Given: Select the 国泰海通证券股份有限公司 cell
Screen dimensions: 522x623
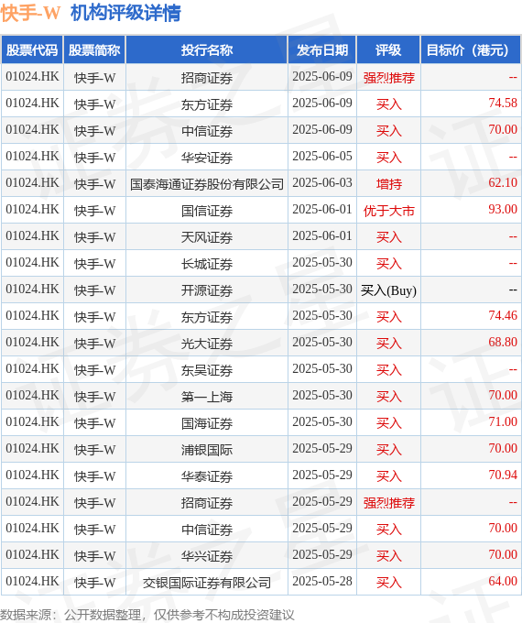Looking at the screenshot, I should pos(207,184).
